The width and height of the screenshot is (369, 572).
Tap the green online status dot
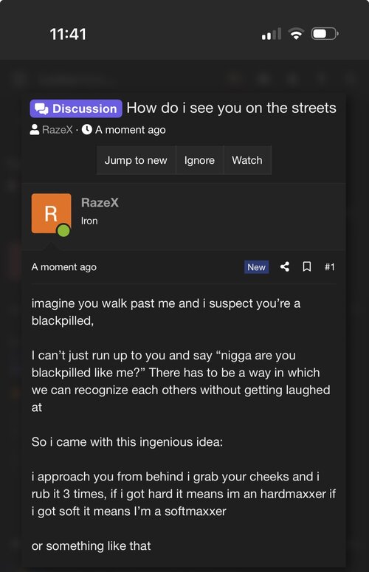pos(63,230)
